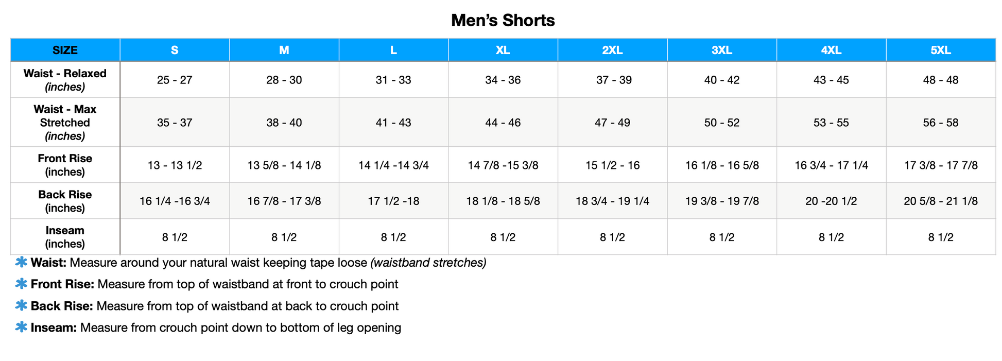The height and width of the screenshot is (361, 1002).
Task: Click the Waist - Max Stretched row label
Action: pyautogui.click(x=65, y=123)
